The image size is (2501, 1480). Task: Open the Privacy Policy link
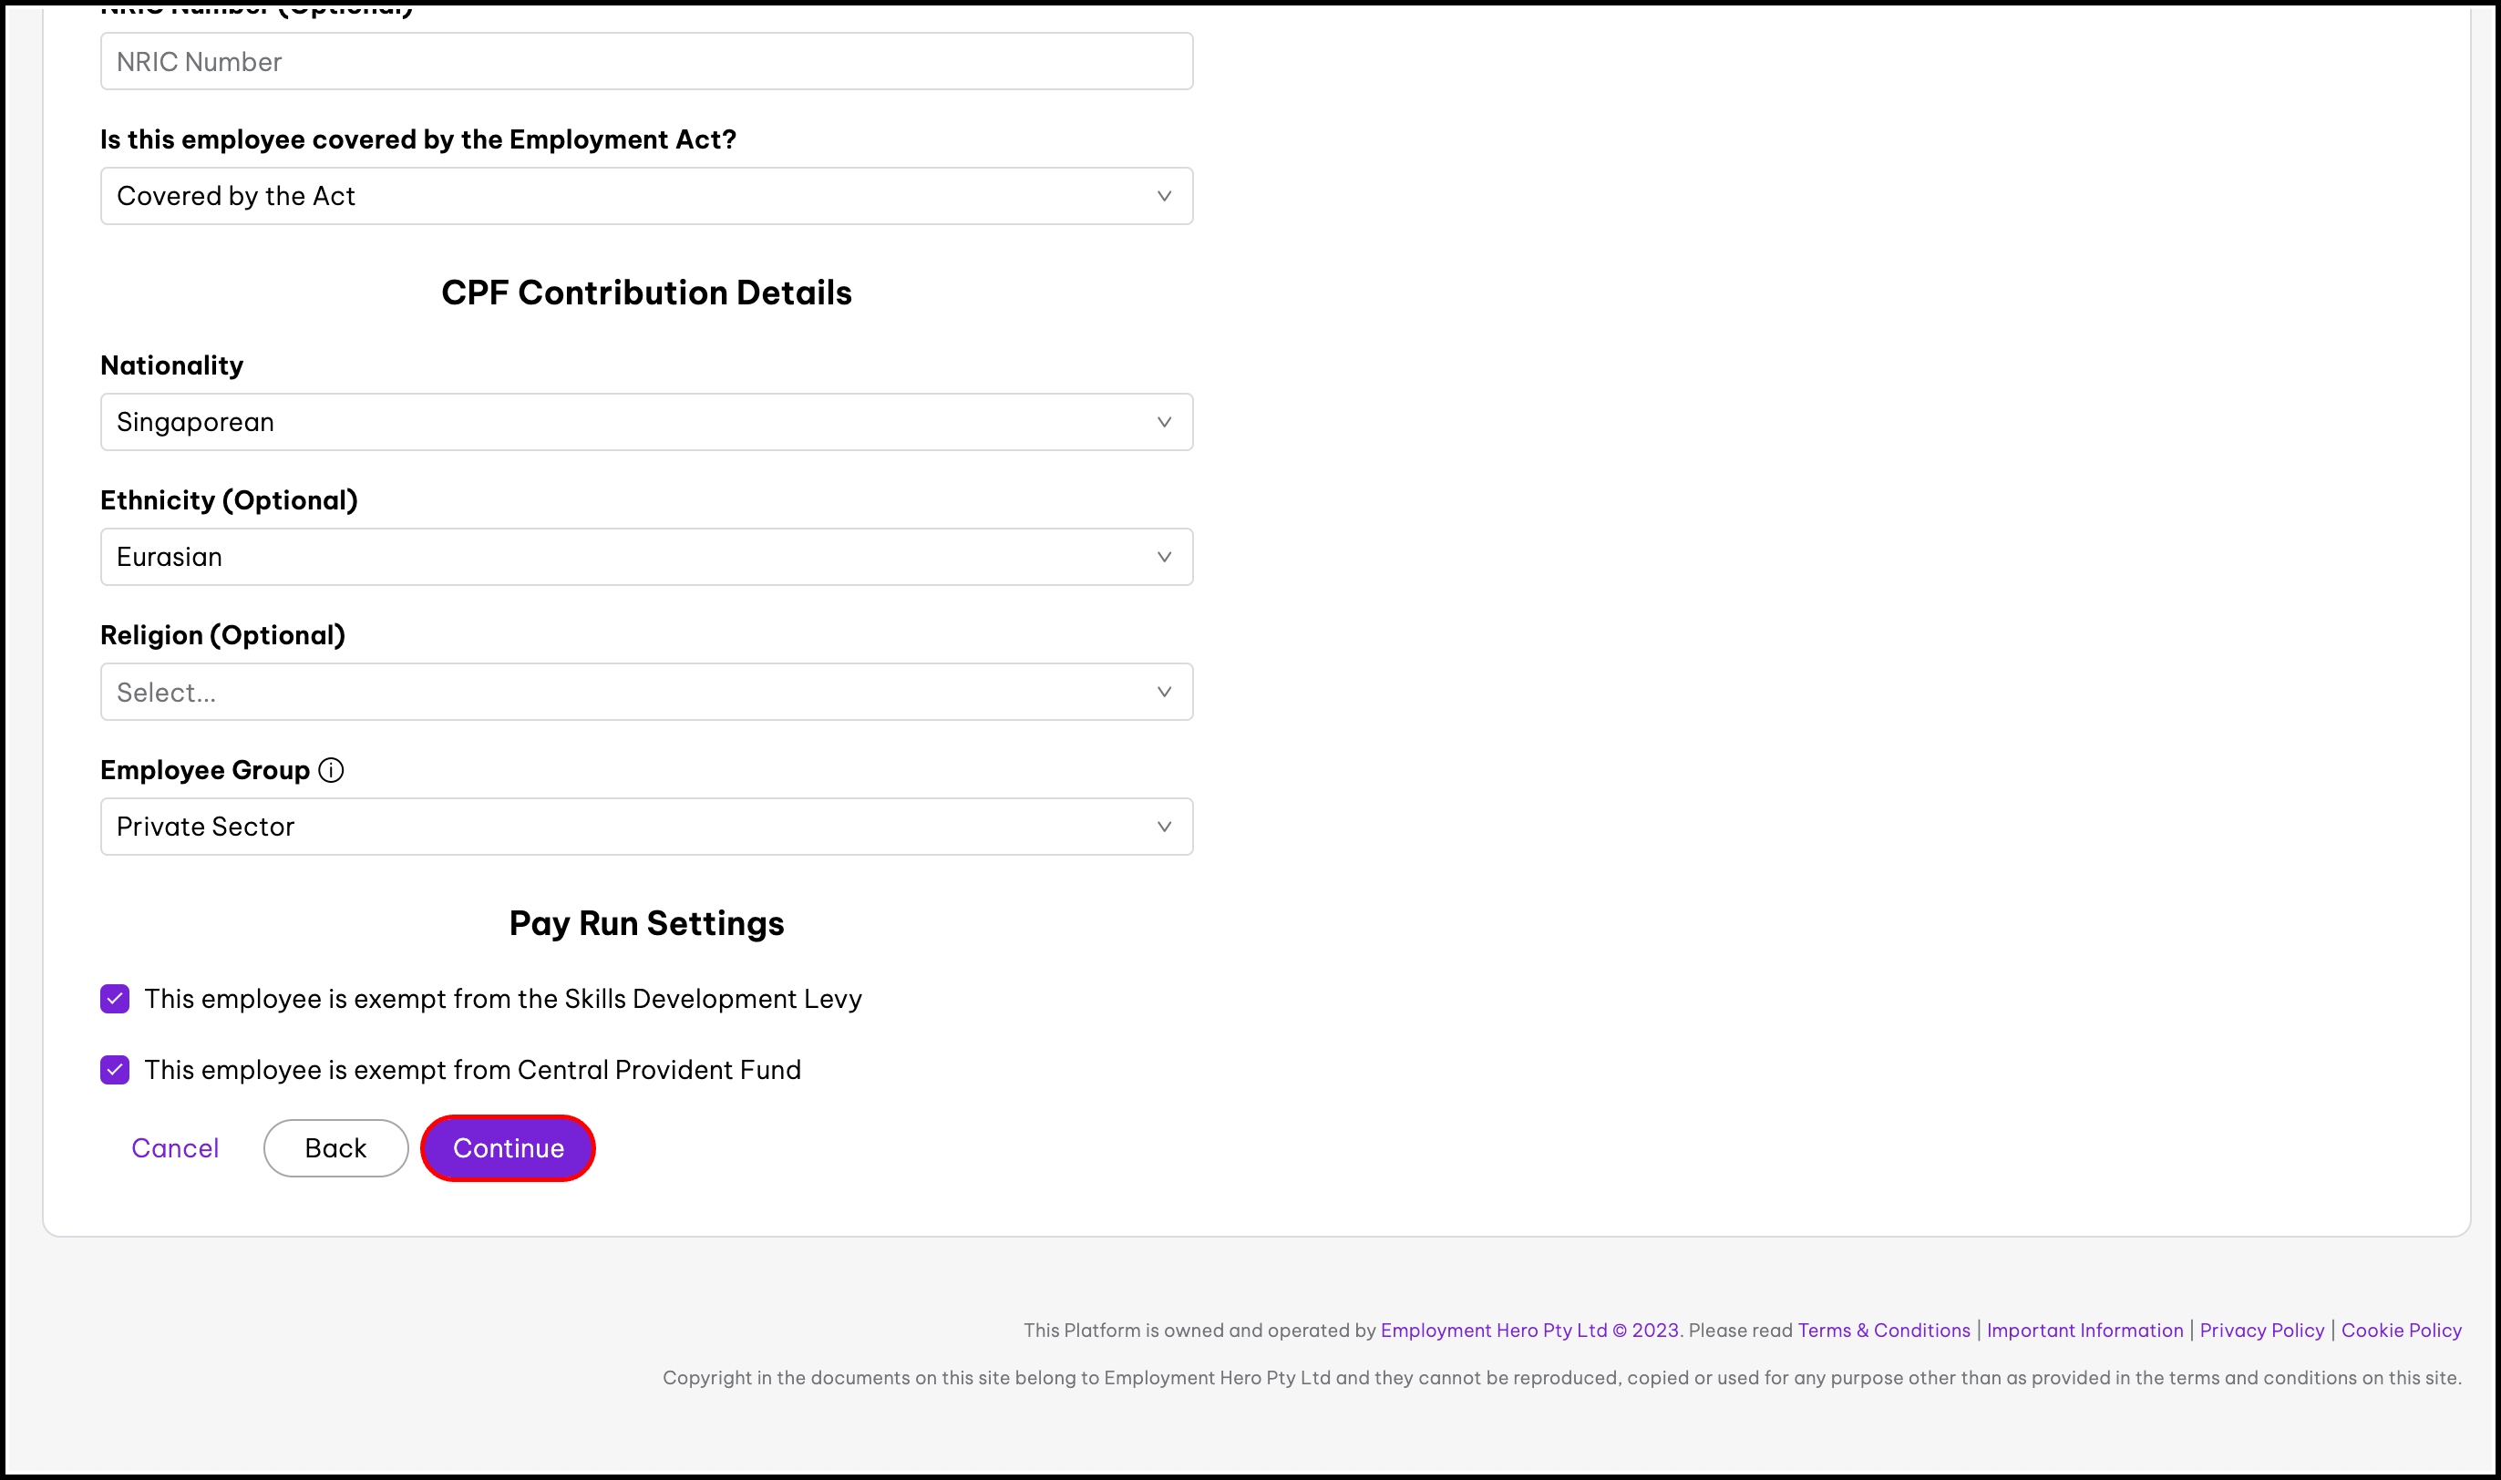point(2261,1331)
